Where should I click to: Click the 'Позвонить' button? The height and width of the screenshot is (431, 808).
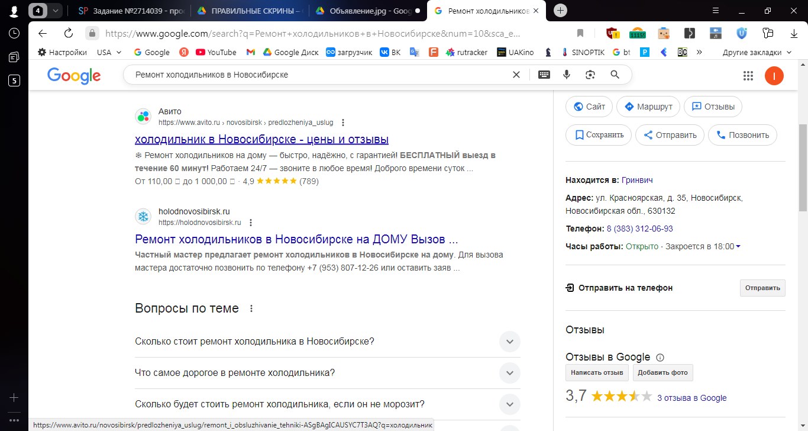pos(742,134)
